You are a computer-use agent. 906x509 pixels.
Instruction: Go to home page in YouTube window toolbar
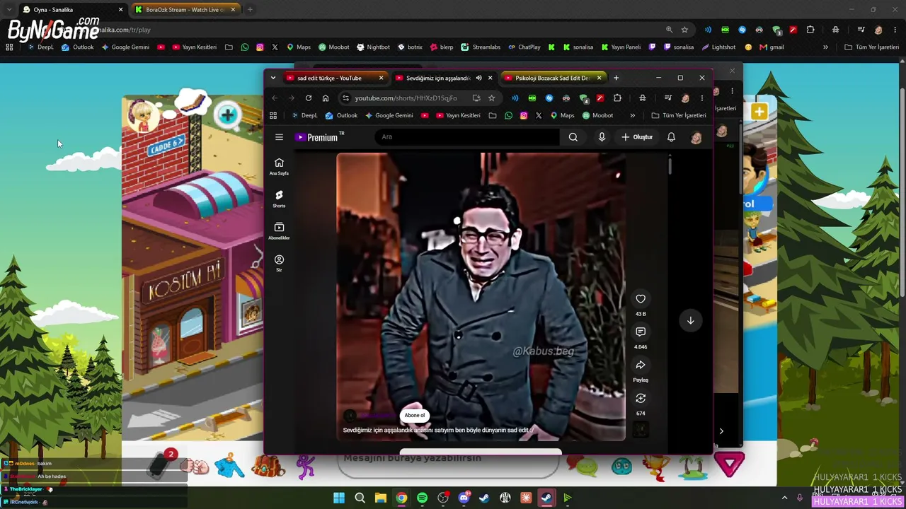click(x=326, y=98)
